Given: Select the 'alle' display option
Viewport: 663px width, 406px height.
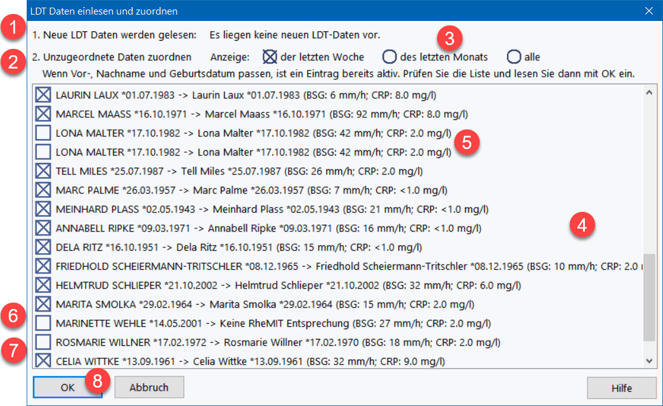Looking at the screenshot, I should tap(514, 57).
